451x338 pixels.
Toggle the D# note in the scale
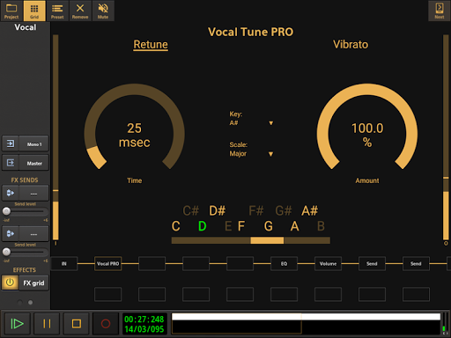click(x=218, y=210)
